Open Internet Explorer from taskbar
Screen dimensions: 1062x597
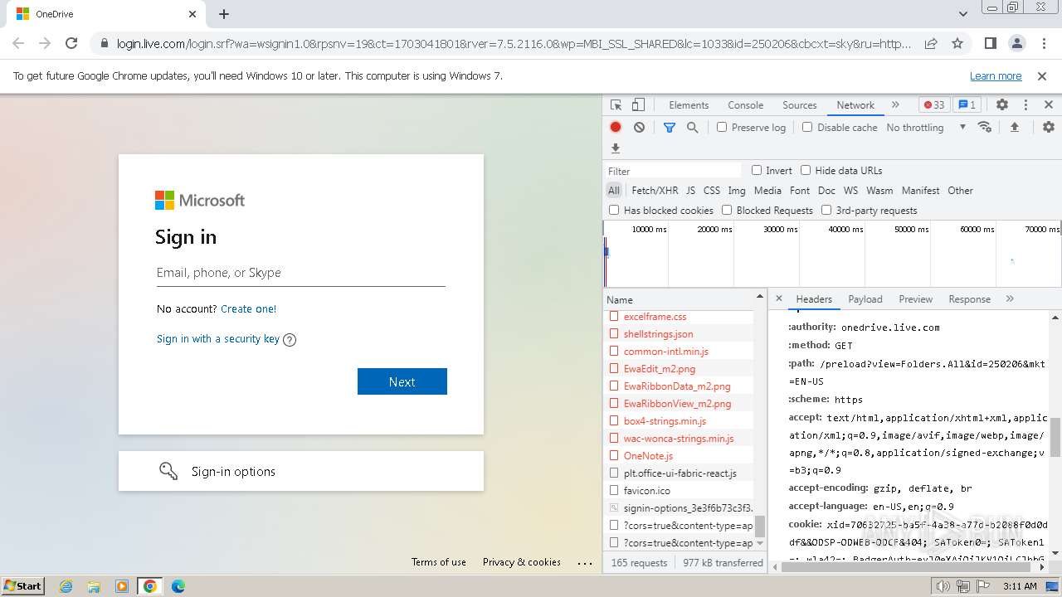(x=66, y=586)
